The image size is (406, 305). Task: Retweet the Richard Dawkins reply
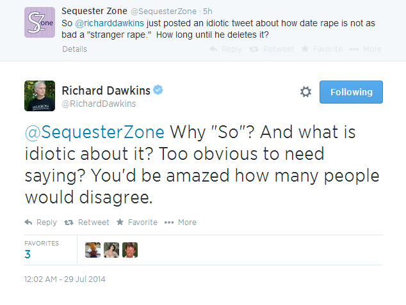(x=86, y=223)
